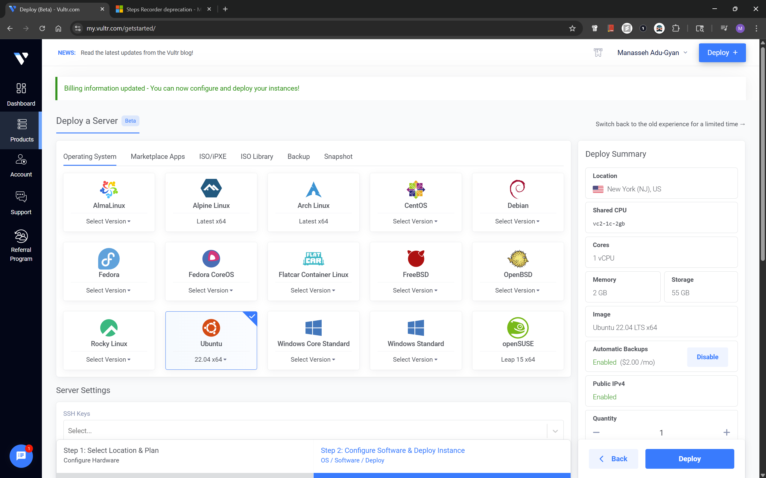
Task: Increase quantity with plus button
Action: 727,432
